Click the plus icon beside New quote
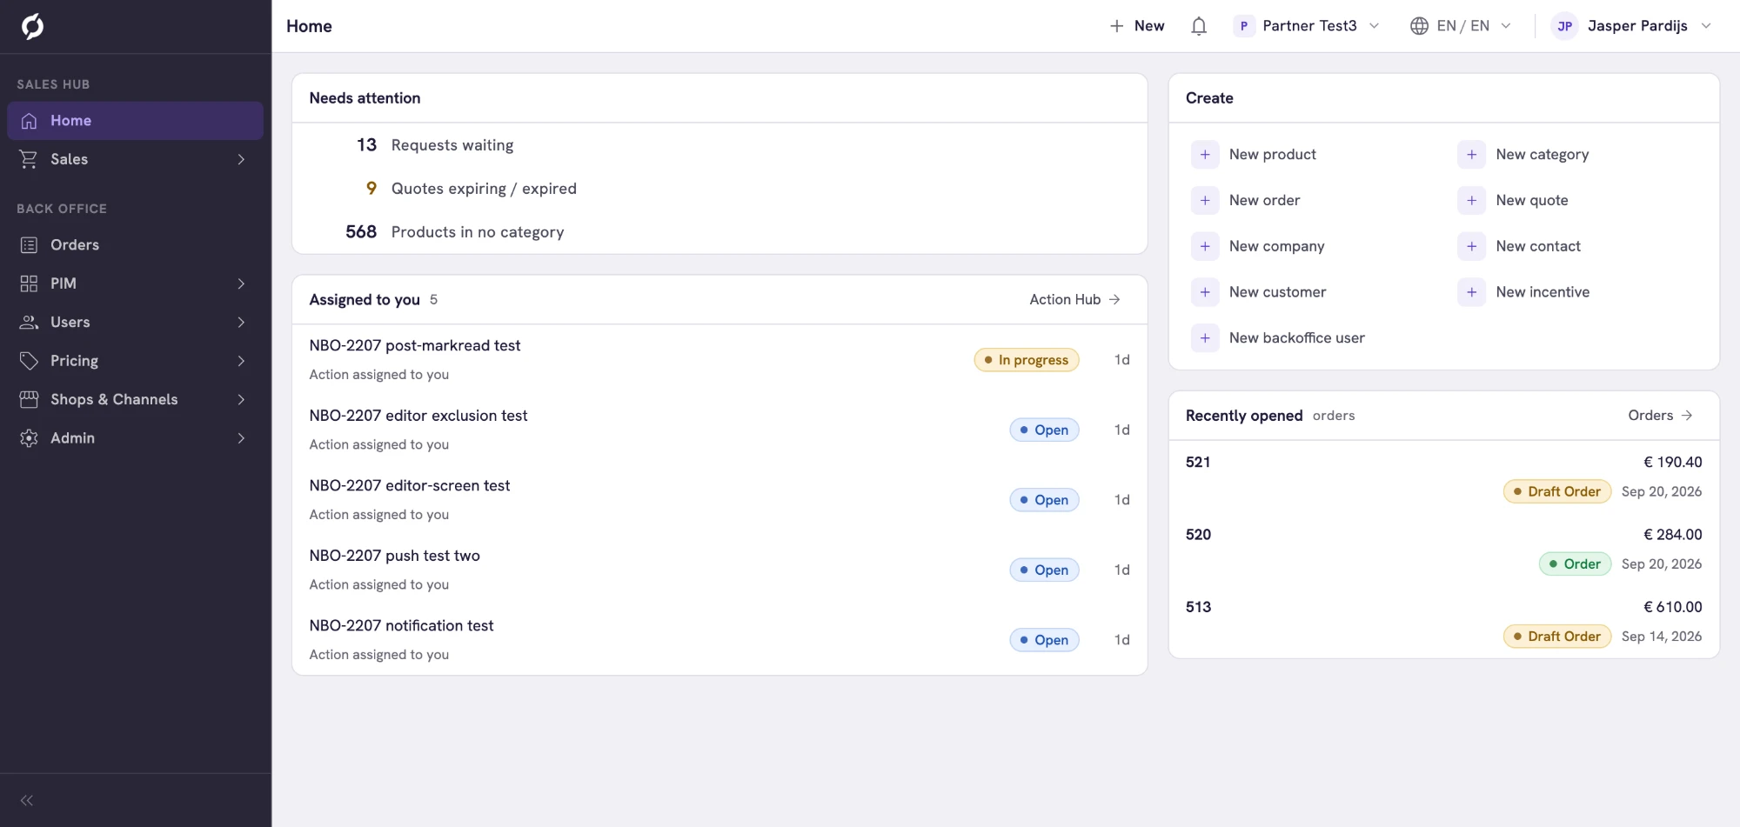 (x=1471, y=201)
